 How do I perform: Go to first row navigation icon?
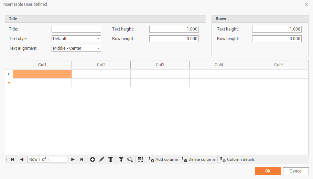tap(13, 159)
